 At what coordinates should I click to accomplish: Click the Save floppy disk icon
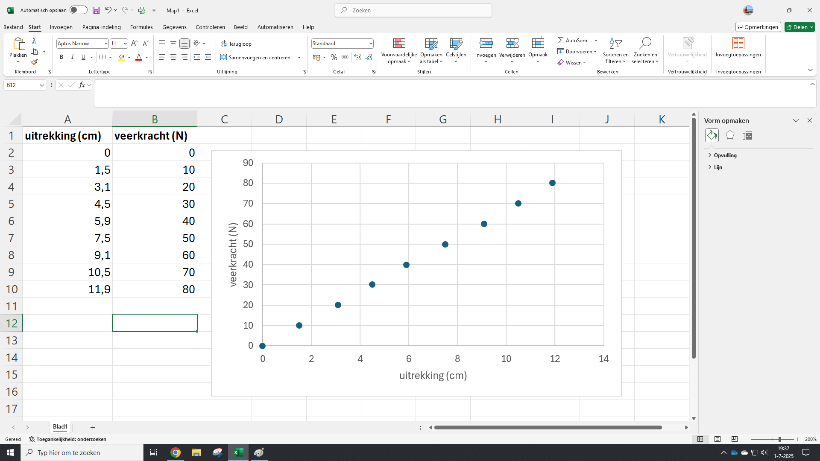(x=96, y=10)
